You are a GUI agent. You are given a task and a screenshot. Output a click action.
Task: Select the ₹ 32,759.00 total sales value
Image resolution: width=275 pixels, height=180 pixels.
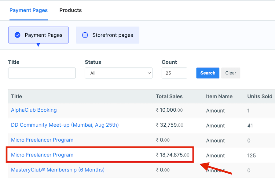pos(169,125)
